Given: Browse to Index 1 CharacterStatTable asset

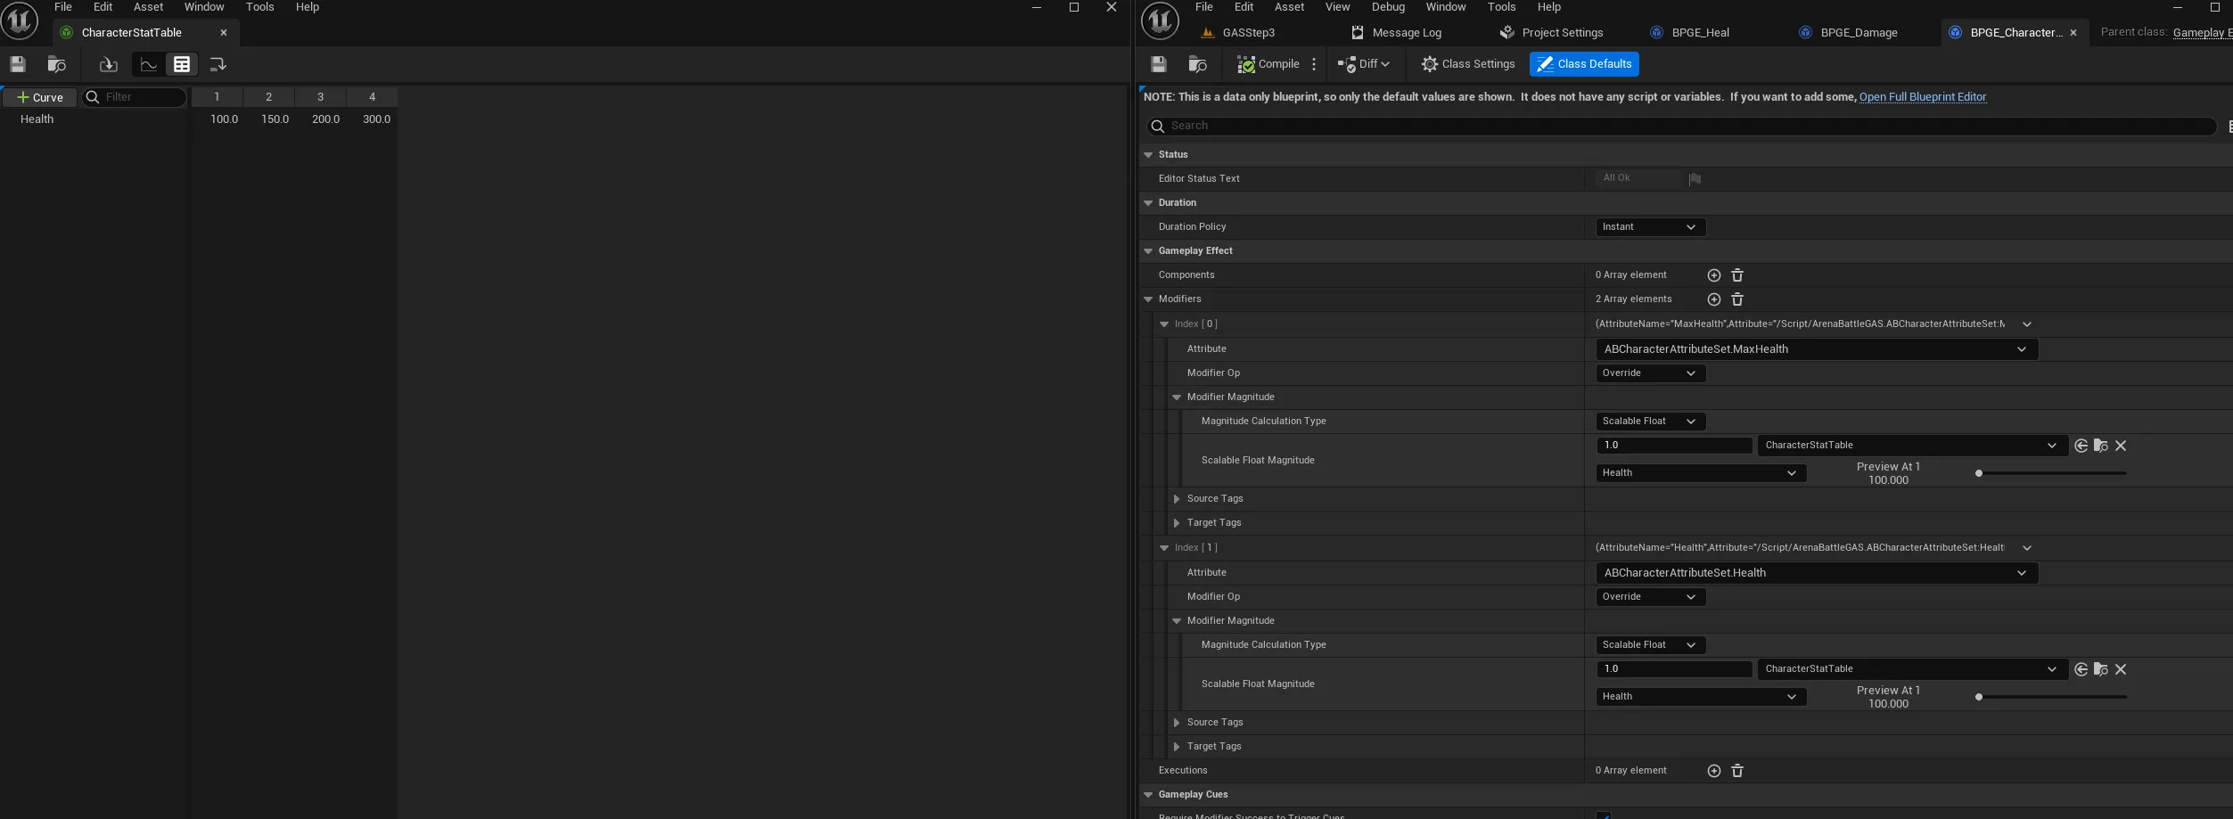Looking at the screenshot, I should click(2101, 669).
